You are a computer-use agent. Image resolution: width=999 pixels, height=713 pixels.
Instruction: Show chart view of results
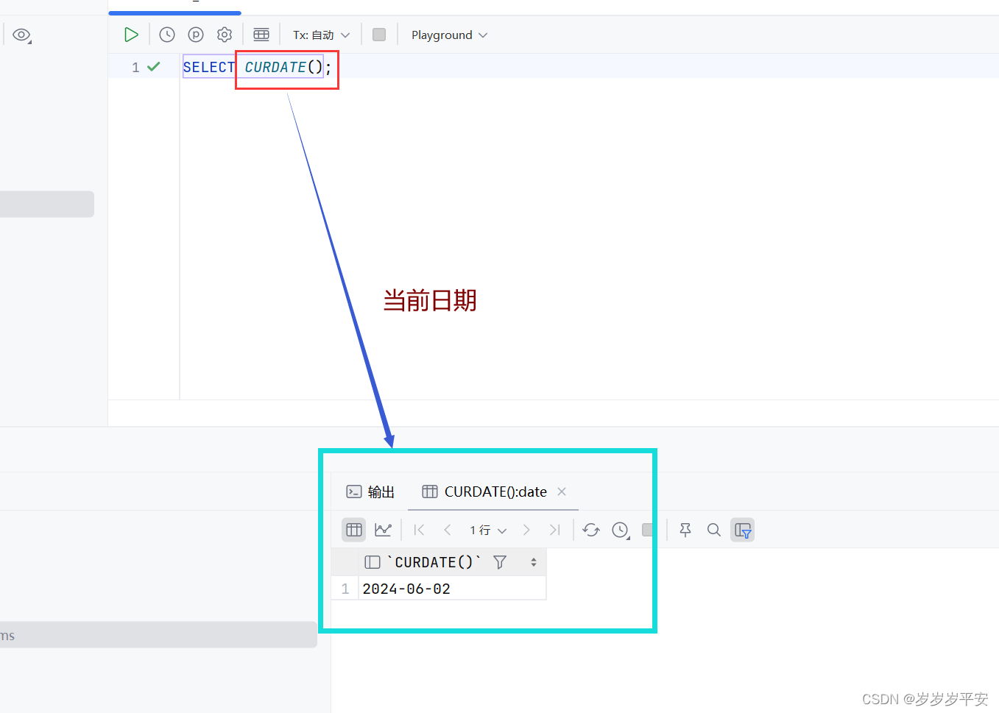coord(383,530)
